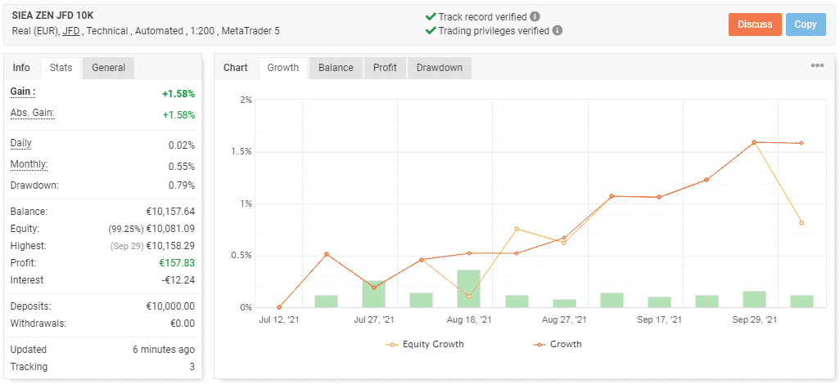Toggle the Growth legend series
This screenshot has width=840, height=384.
point(558,345)
